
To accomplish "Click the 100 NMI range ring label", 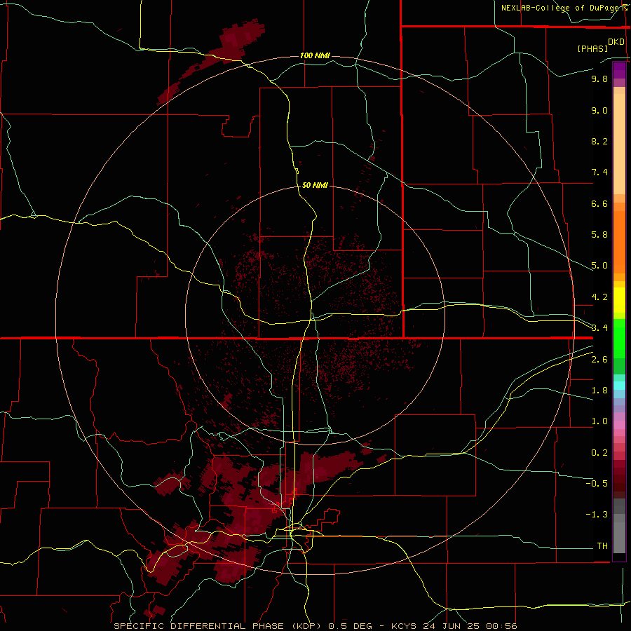I will (x=315, y=55).
